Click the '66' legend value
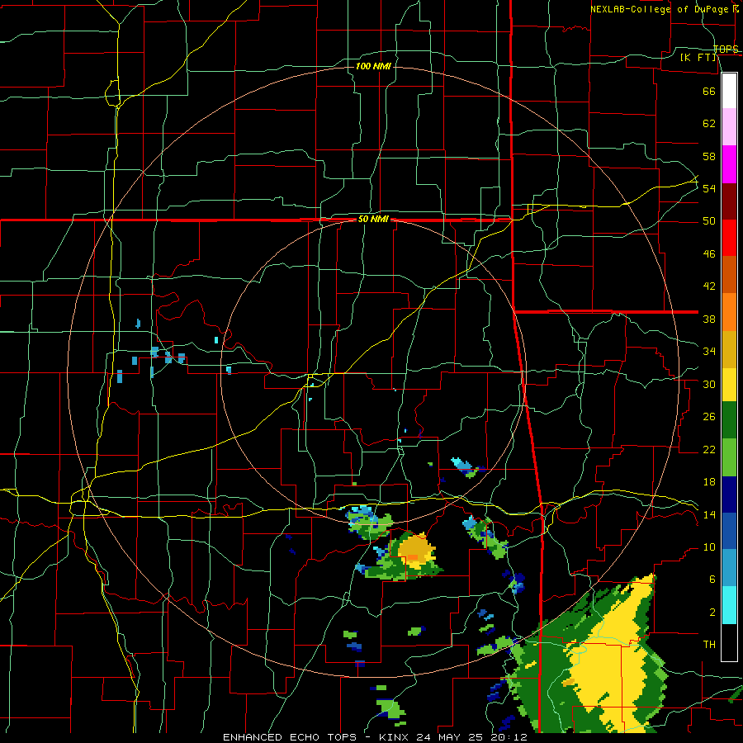 (x=709, y=91)
